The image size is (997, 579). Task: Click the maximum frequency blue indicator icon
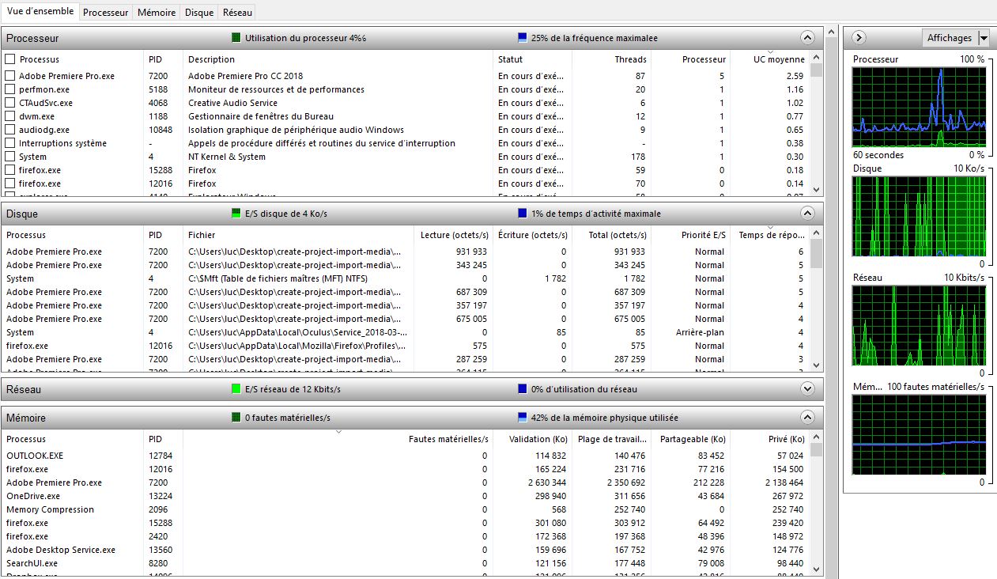coord(522,38)
